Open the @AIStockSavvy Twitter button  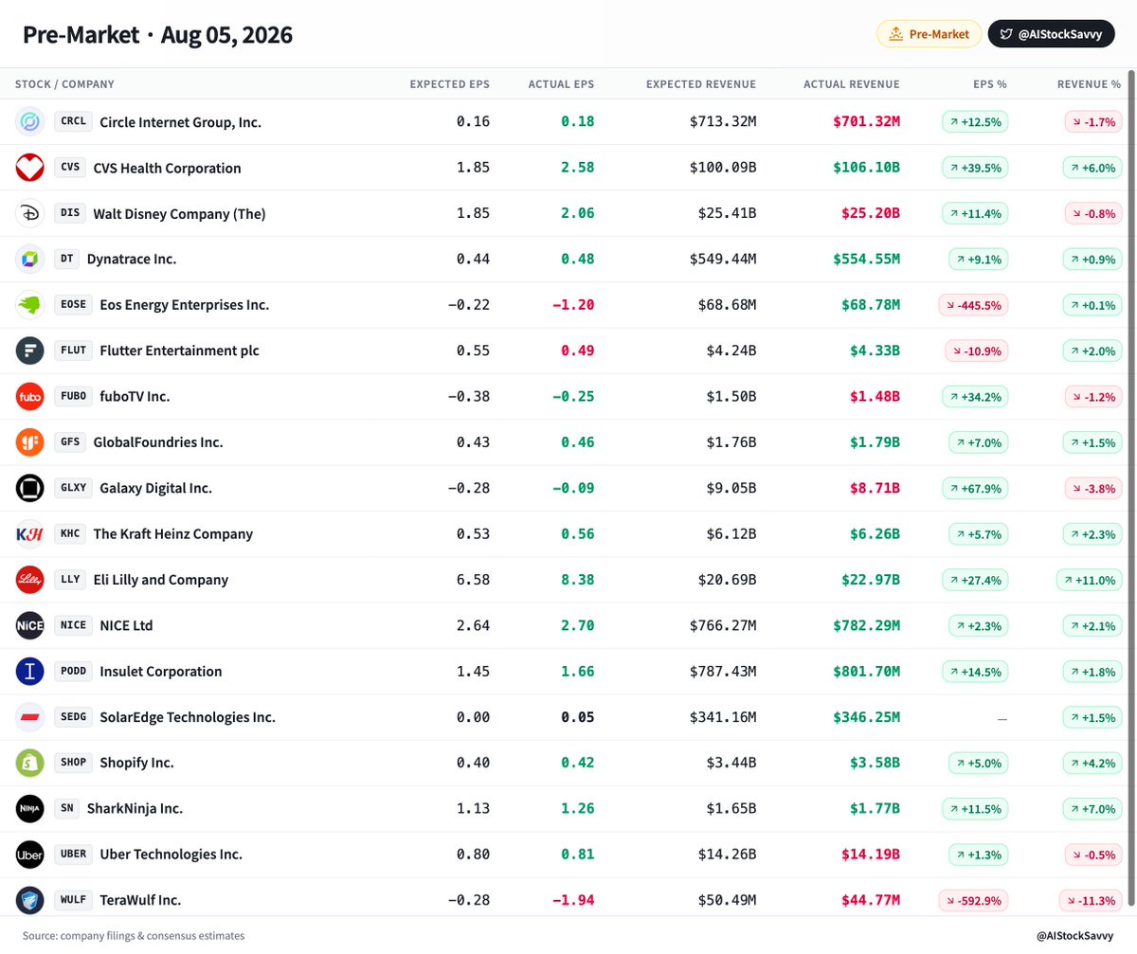tap(1051, 34)
